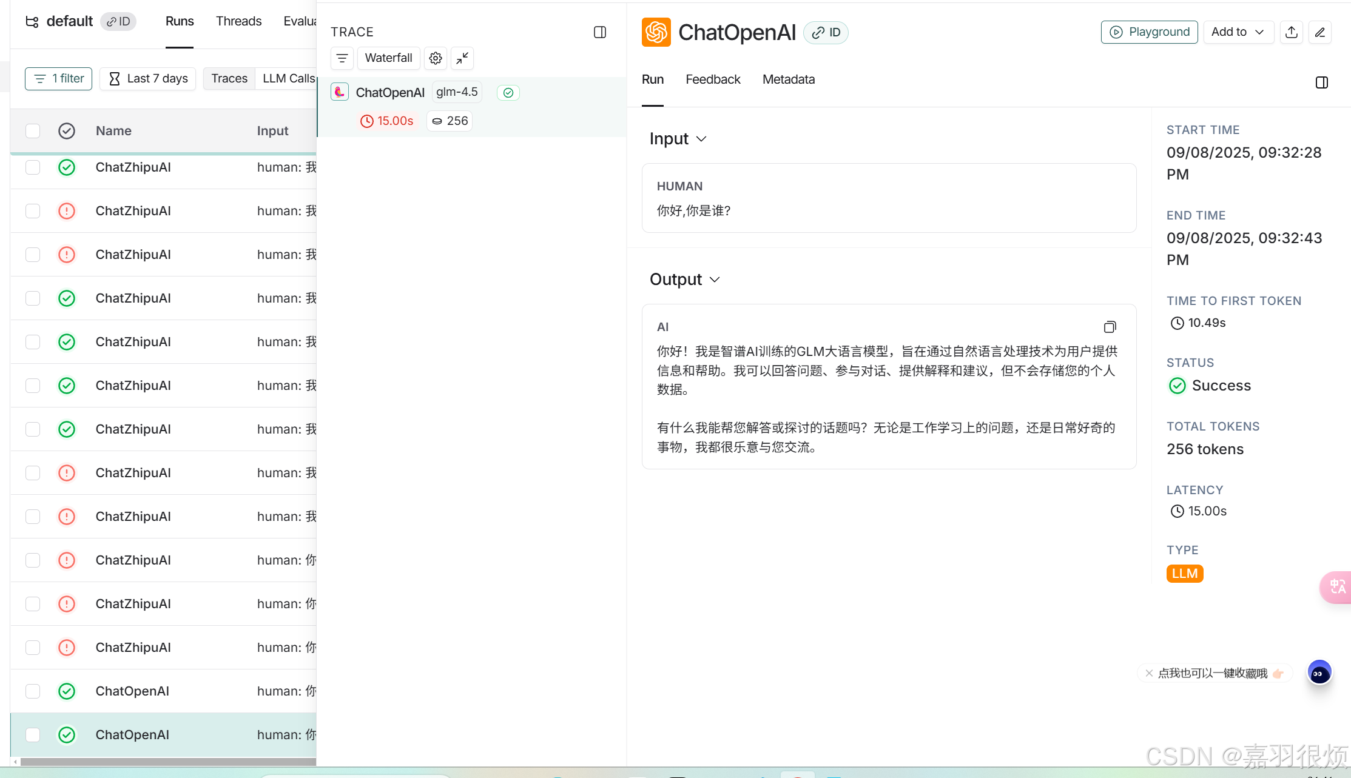Check the third ChatZhipuAI row checkbox

click(x=33, y=255)
